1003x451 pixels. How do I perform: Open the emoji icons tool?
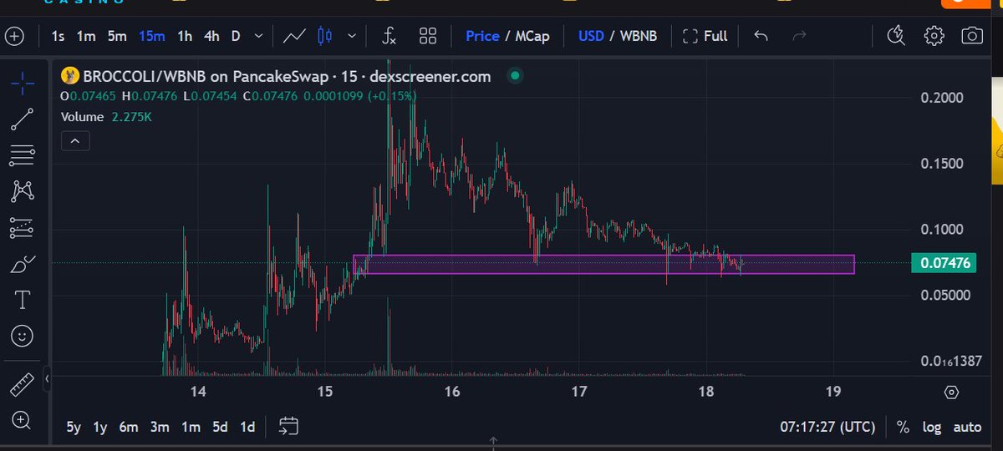23,337
